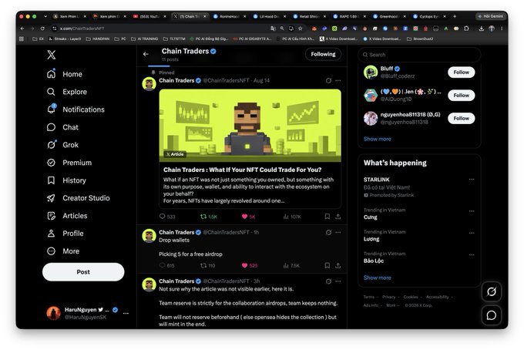524x350 pixels.
Task: Switch to the Greenhood tab
Action: click(x=388, y=16)
